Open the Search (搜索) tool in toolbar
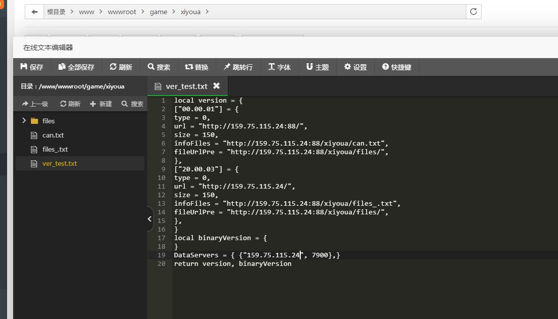The height and width of the screenshot is (319, 558). 159,67
